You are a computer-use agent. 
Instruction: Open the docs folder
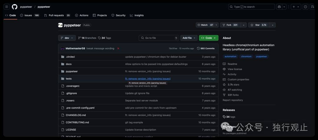click(69, 64)
